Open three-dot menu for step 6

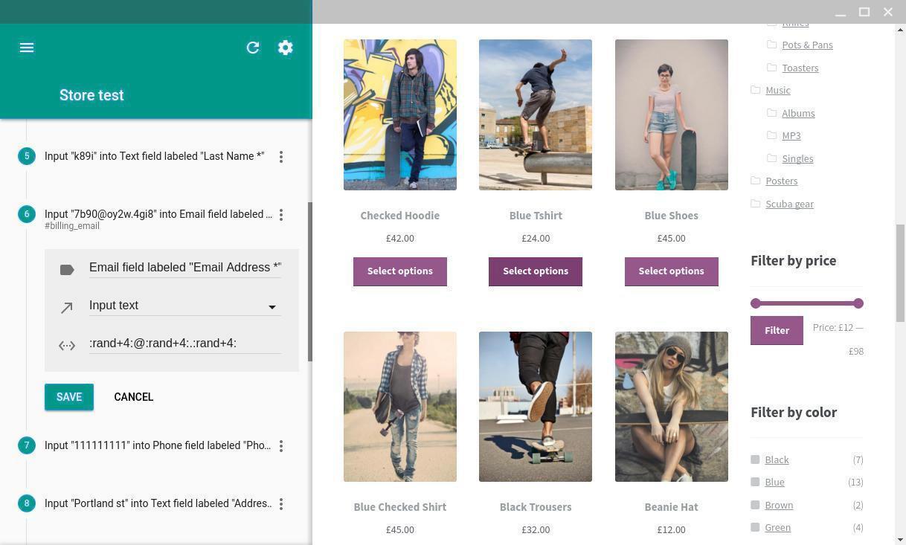pyautogui.click(x=281, y=215)
